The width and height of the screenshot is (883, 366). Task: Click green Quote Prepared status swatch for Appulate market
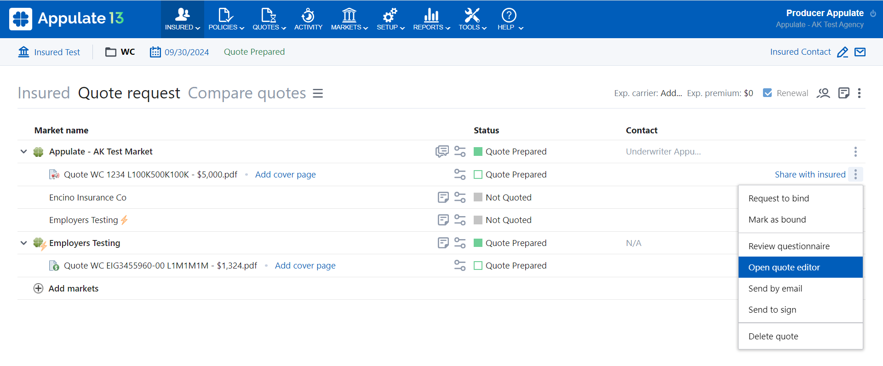point(478,151)
